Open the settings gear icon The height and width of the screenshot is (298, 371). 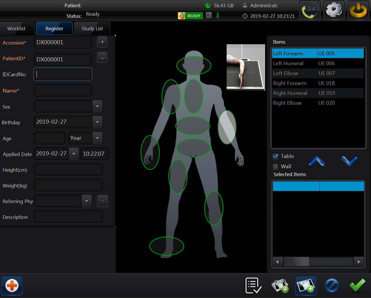coord(334,10)
